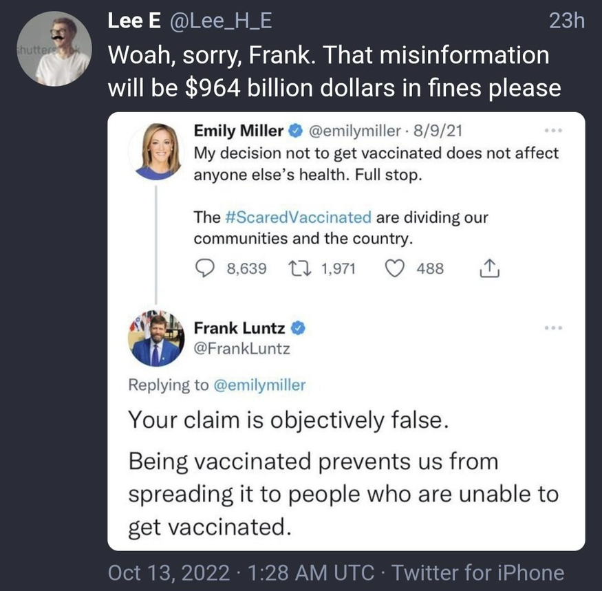The image size is (602, 591).
Task: Open the three-dot menu on Emily Miller's tweet
Action: (x=552, y=129)
